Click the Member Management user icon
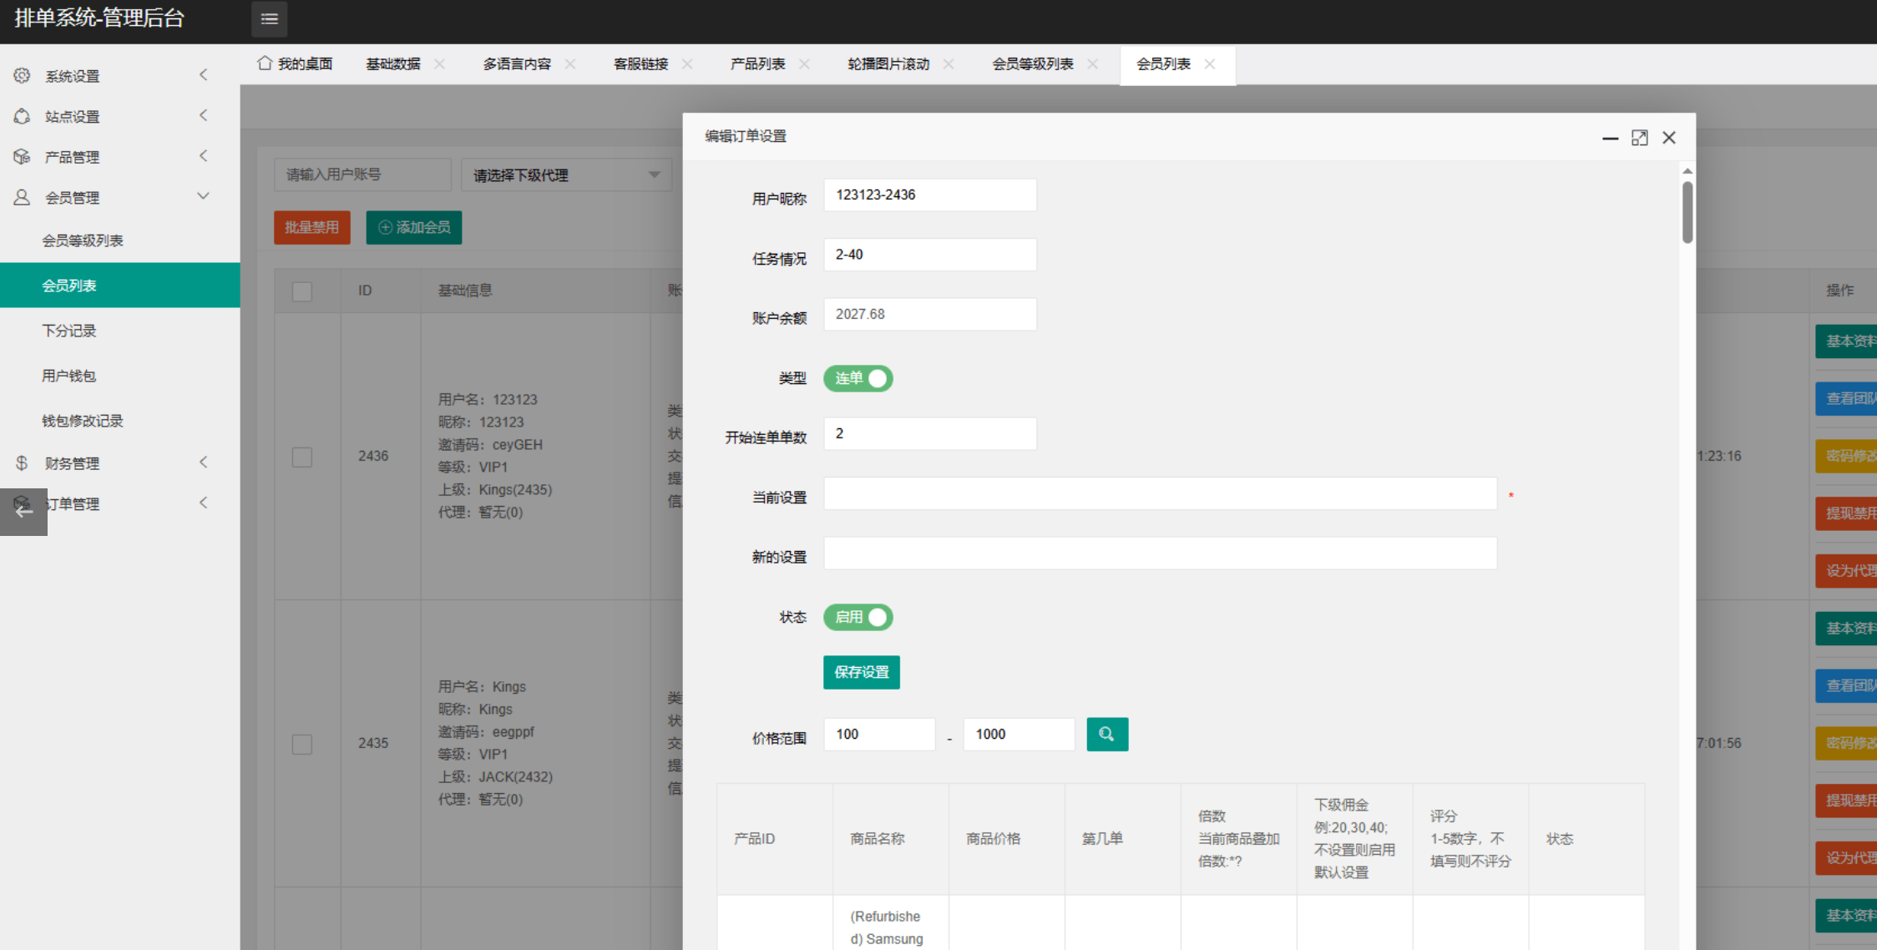The width and height of the screenshot is (1877, 950). click(23, 198)
